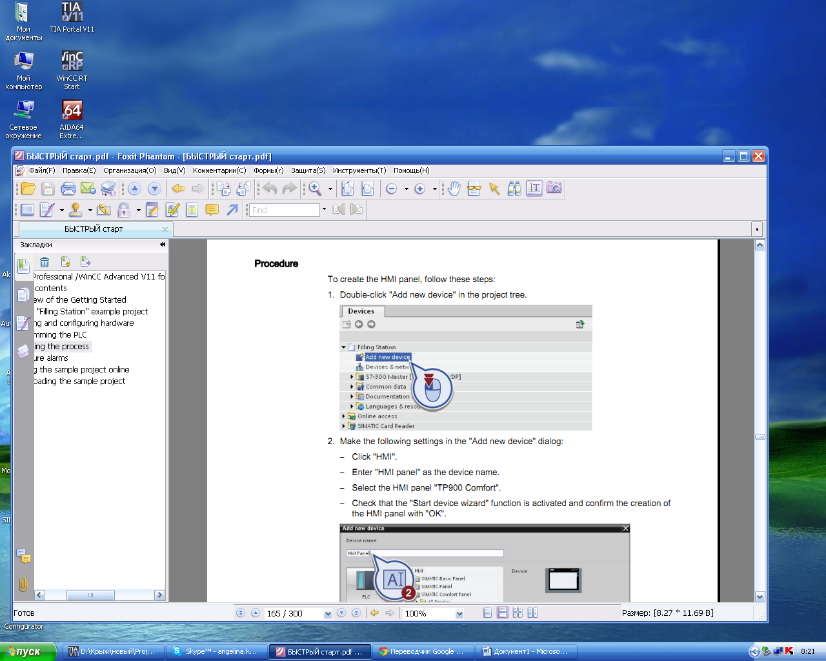The width and height of the screenshot is (826, 661).
Task: Open the Инструменты(T) menu
Action: click(x=359, y=170)
